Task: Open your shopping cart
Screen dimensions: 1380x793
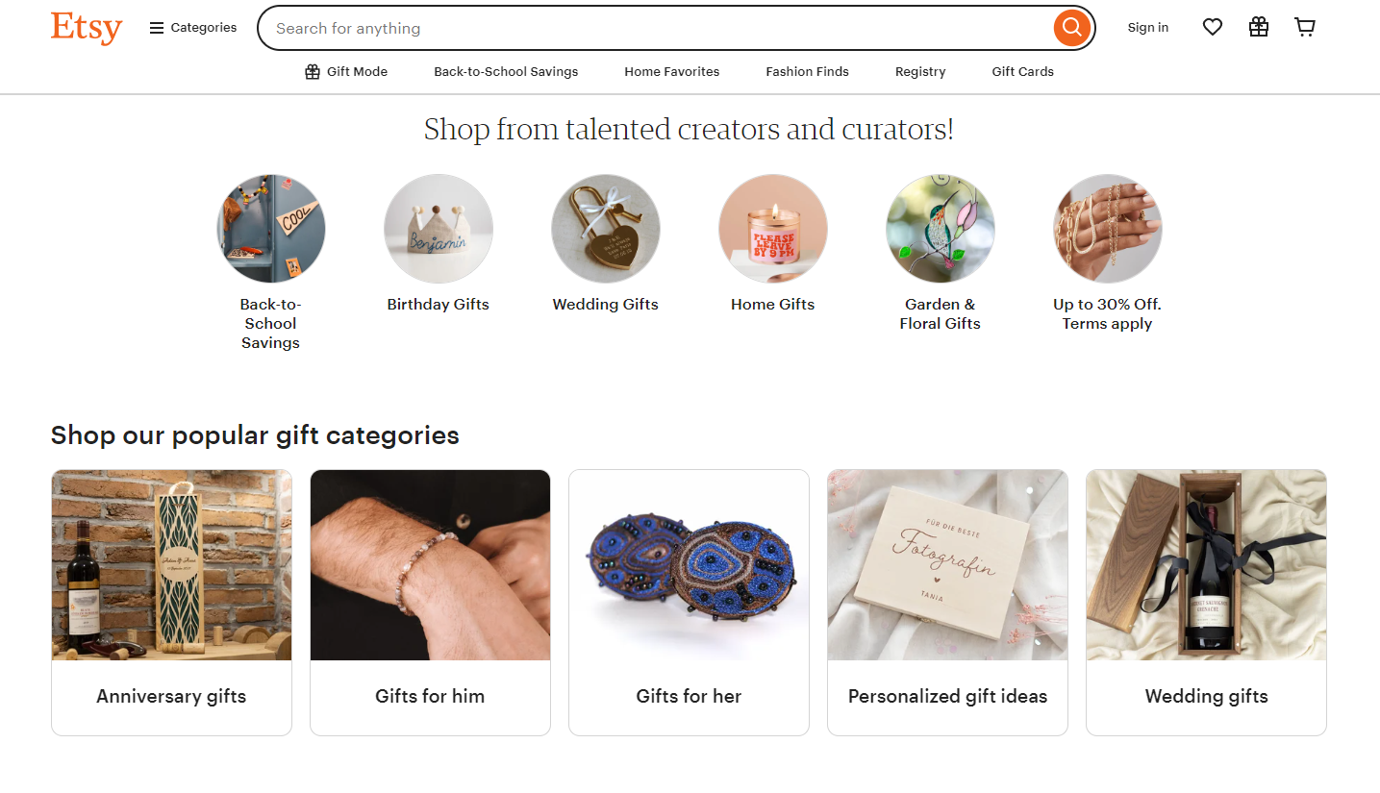Action: (x=1304, y=27)
